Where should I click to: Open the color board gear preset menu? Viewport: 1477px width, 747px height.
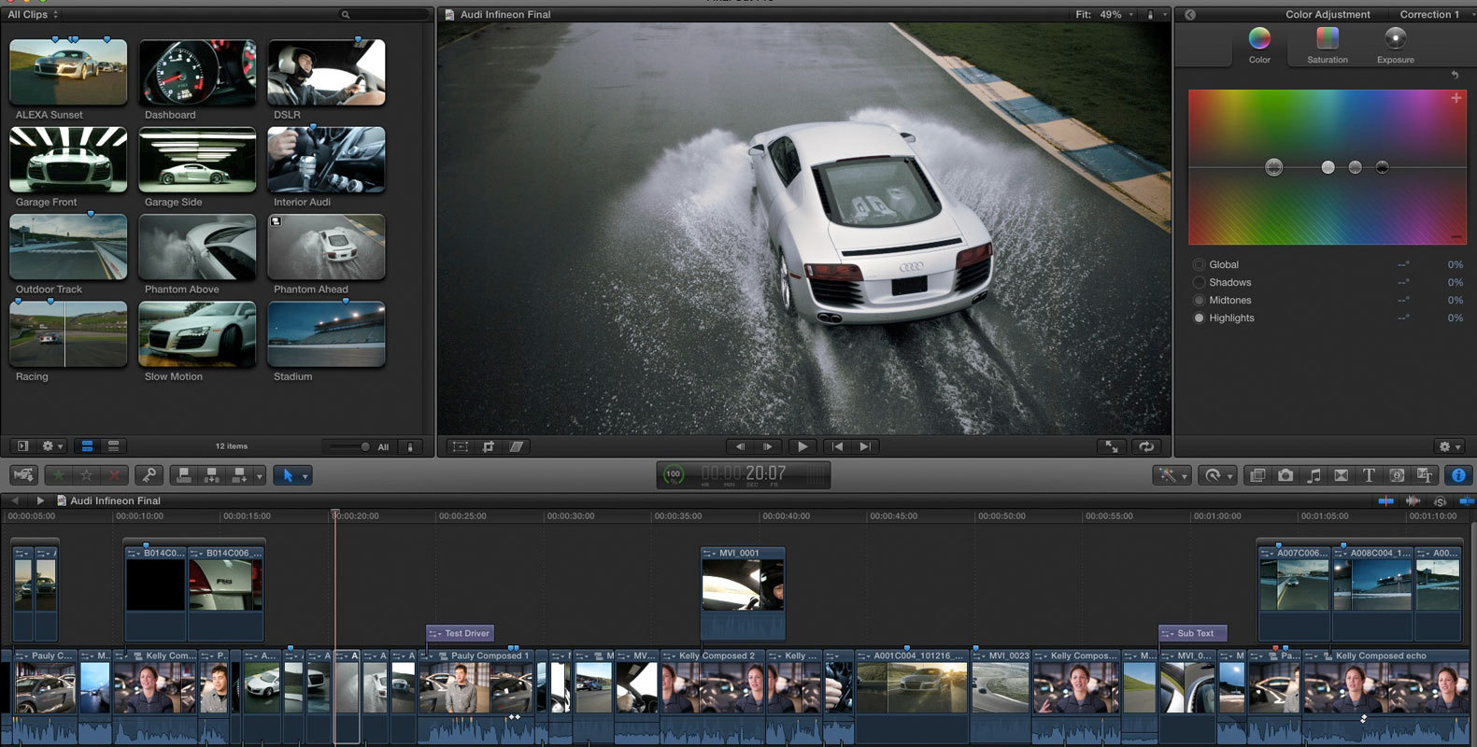coord(1449,446)
